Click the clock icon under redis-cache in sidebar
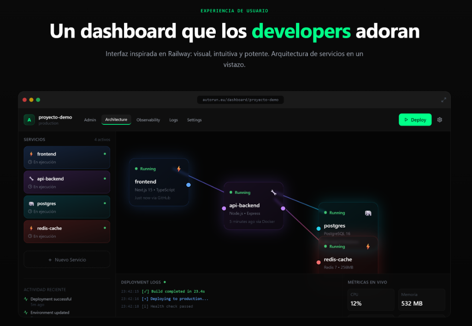 coord(30,236)
